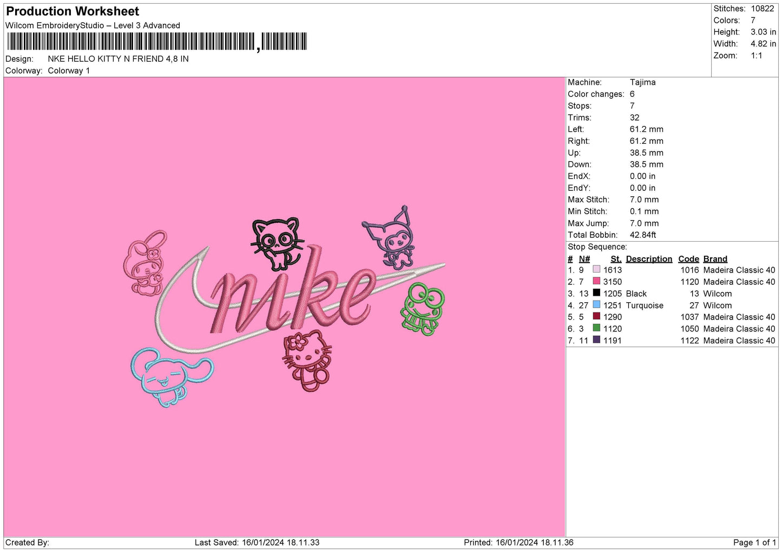Click the Up value 38.5 mm
This screenshot has width=782, height=552.
[646, 153]
